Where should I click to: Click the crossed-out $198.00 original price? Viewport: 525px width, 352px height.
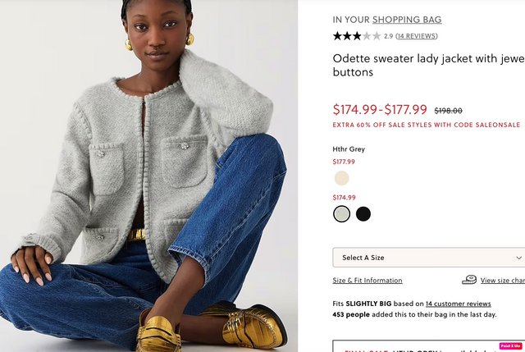click(x=448, y=111)
